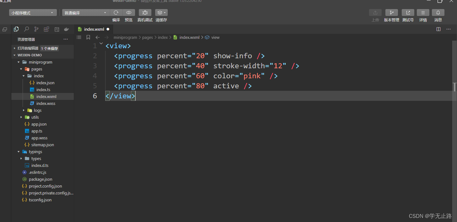Open app.wxss in file tree
The height and width of the screenshot is (222, 457).
tap(40, 138)
